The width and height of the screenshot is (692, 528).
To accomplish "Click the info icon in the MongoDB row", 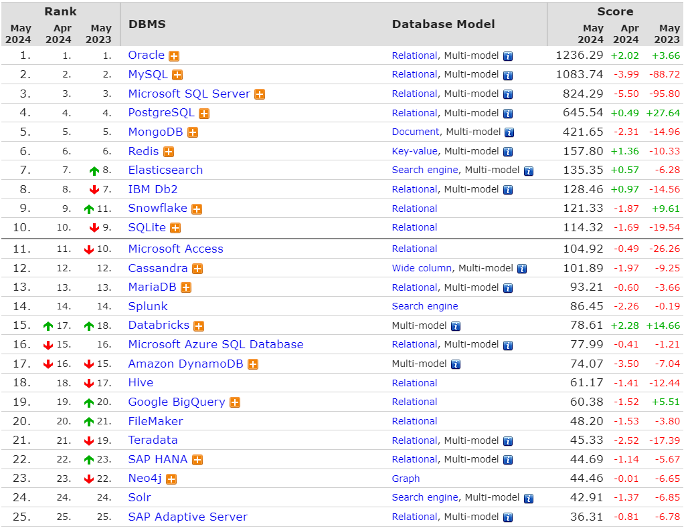I will [509, 132].
